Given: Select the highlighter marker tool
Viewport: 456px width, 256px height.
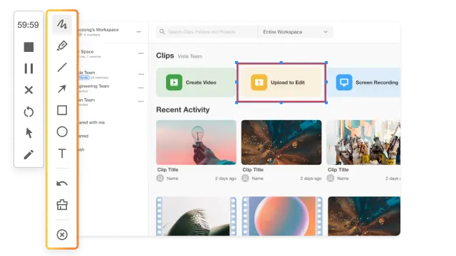Looking at the screenshot, I should pyautogui.click(x=62, y=46).
